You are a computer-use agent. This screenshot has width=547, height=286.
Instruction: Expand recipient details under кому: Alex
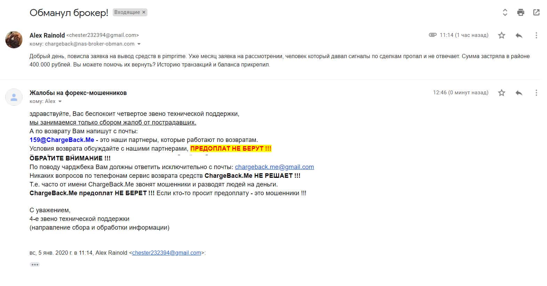[x=60, y=102]
